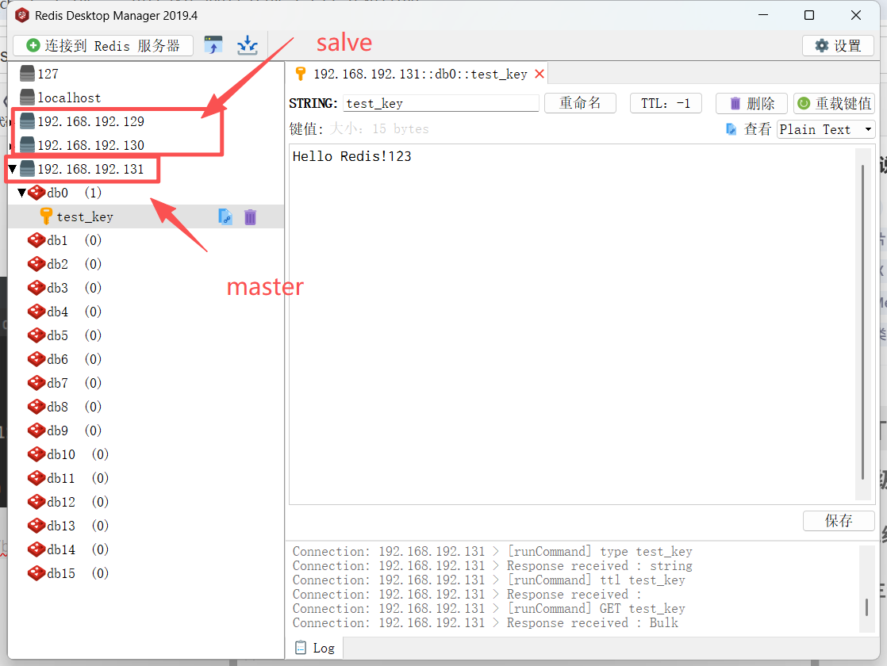Open the Plain Text view format dropdown
Viewport: 887px width, 666px height.
tap(826, 129)
